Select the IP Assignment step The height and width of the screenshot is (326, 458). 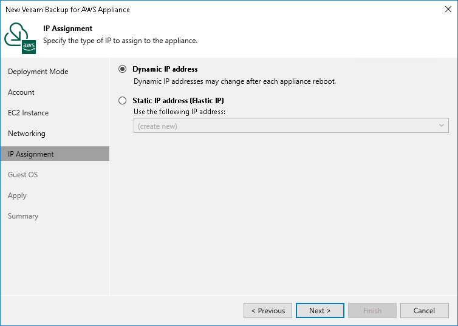pos(31,154)
